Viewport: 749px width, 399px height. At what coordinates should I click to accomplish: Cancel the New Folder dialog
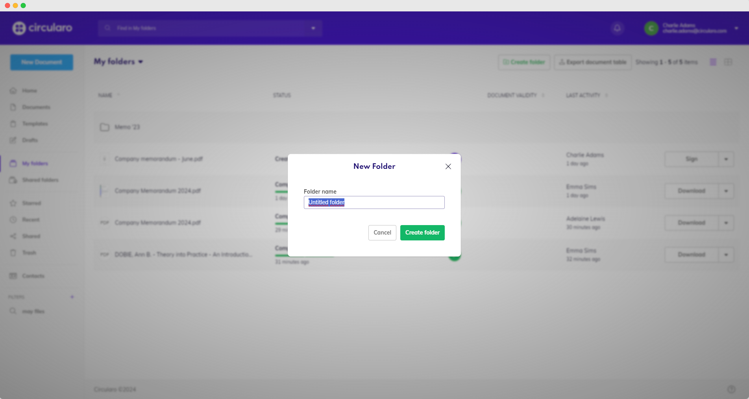382,233
